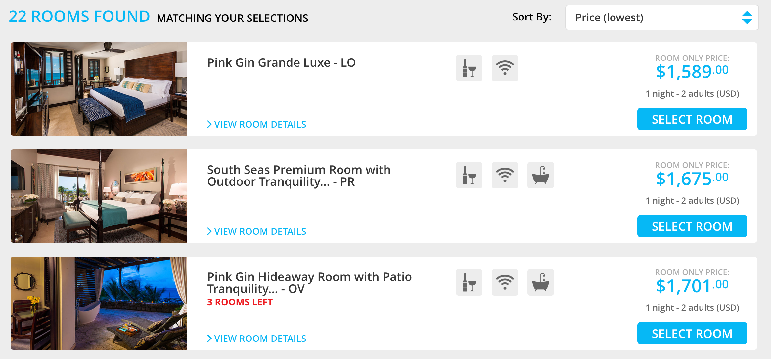This screenshot has height=359, width=771.
Task: Click bar/drinks icon for Pink Gin Hideaway Room
Action: (469, 282)
